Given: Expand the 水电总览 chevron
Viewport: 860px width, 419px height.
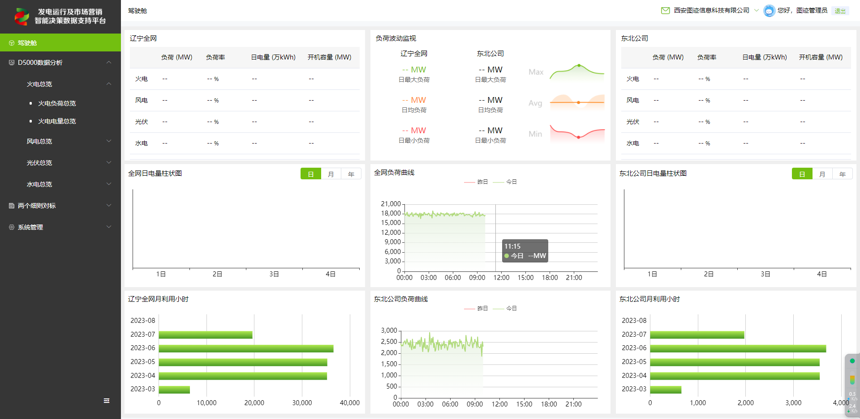Looking at the screenshot, I should (x=109, y=184).
